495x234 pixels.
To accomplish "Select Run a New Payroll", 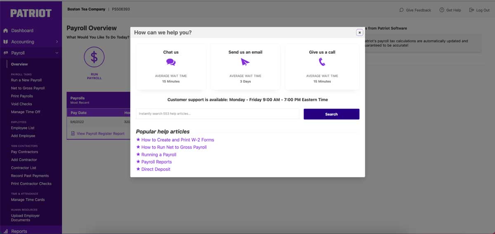I will point(26,80).
